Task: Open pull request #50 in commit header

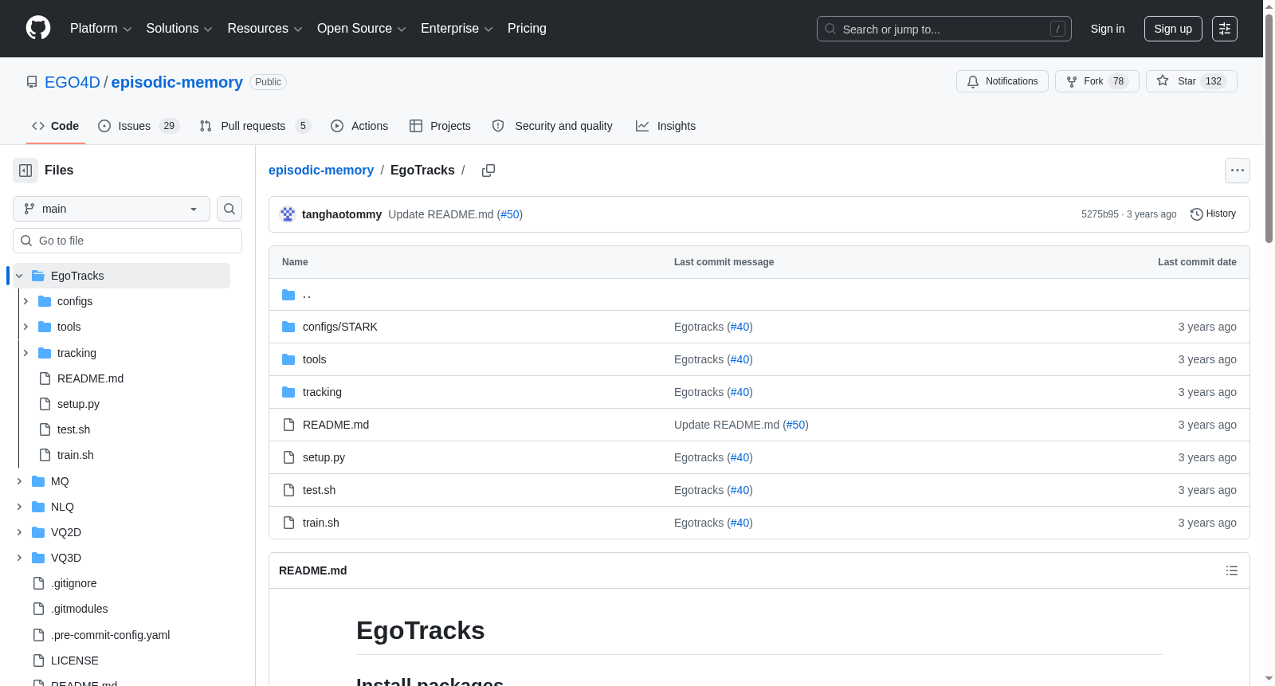Action: point(510,214)
